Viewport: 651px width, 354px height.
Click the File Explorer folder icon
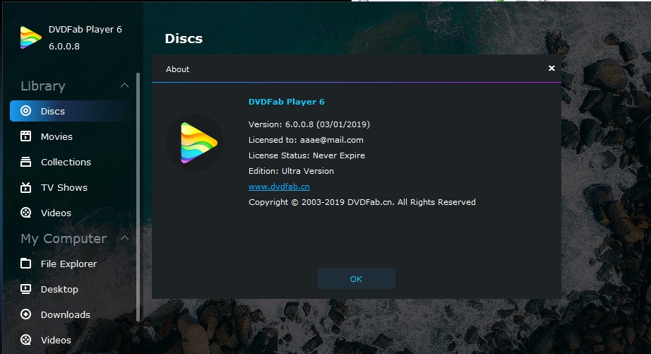point(25,264)
